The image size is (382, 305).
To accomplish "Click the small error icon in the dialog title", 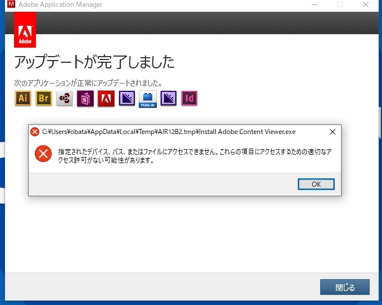I will pyautogui.click(x=35, y=132).
